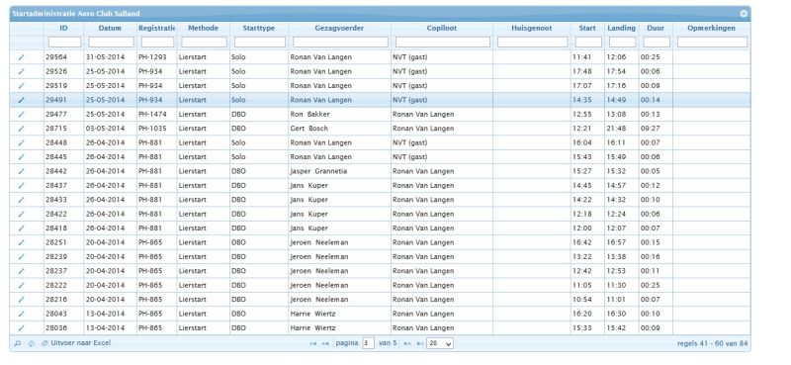
Task: Focus the Huisgenoot filter field
Action: pyautogui.click(x=533, y=42)
